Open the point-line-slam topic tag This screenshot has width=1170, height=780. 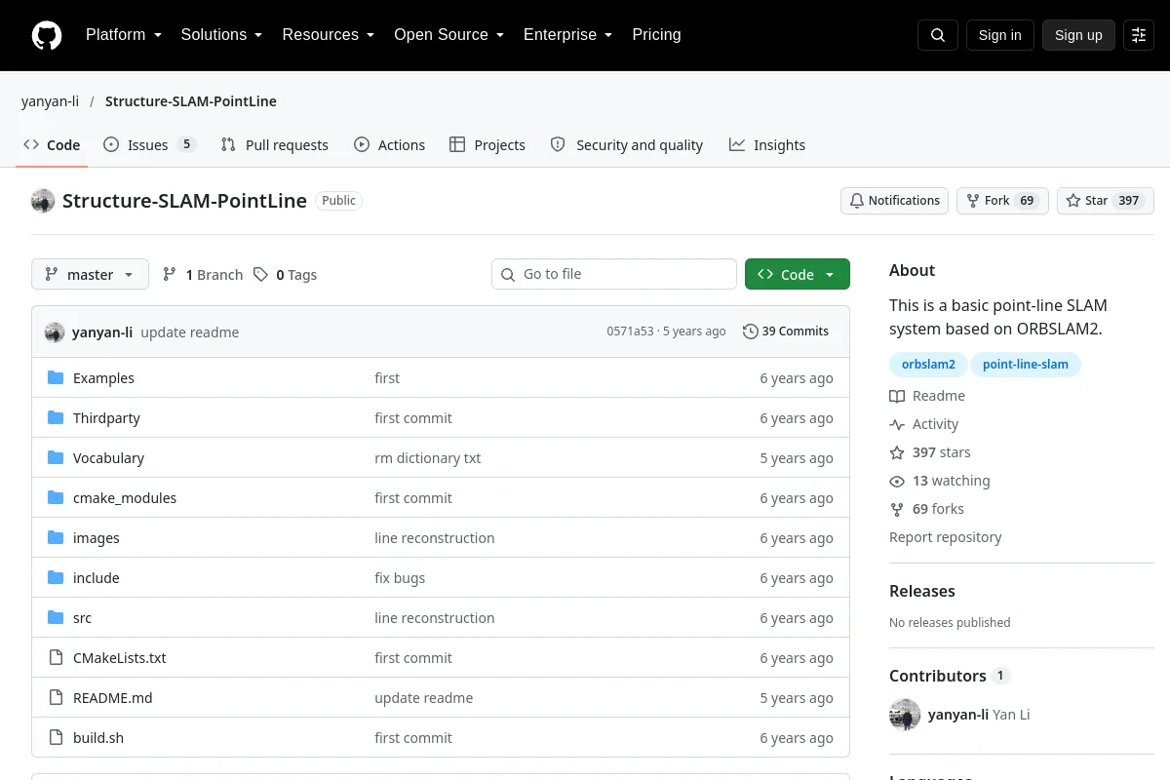1026,365
